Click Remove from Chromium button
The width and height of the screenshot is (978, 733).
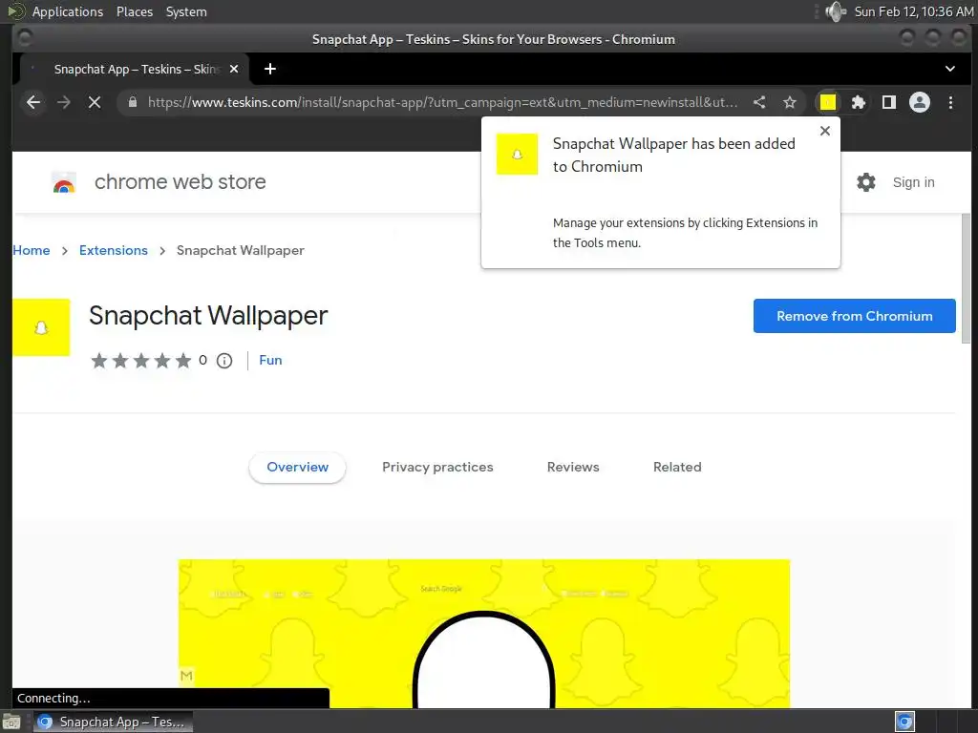tap(854, 316)
